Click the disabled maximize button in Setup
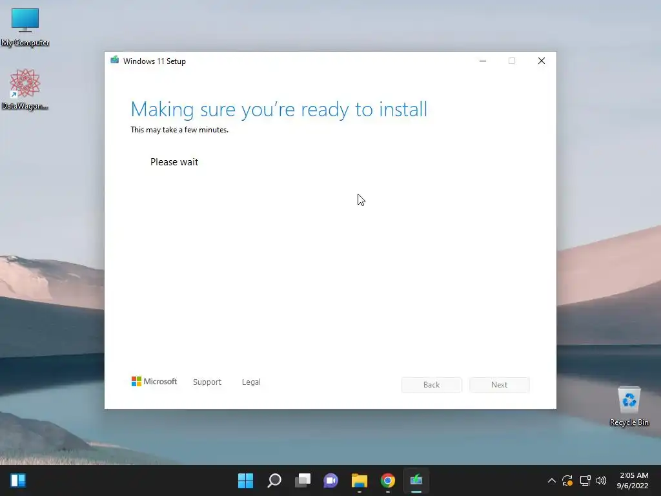Screen dimensions: 661x496 pyautogui.click(x=512, y=61)
